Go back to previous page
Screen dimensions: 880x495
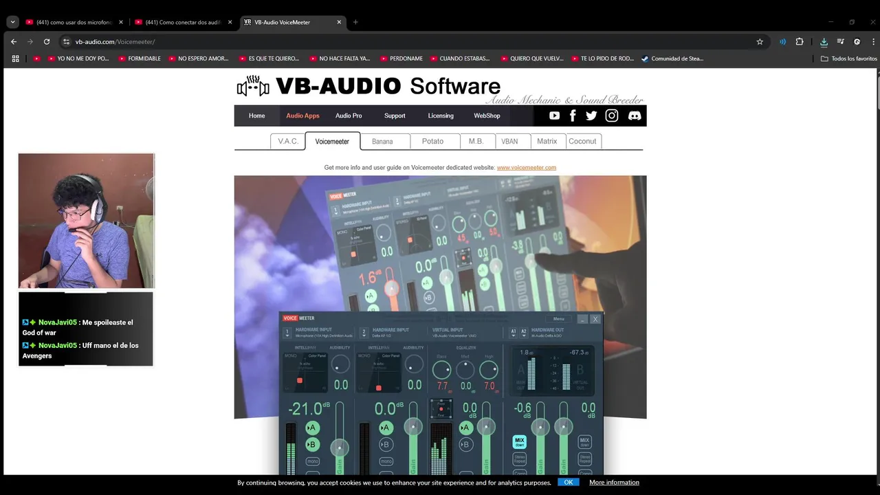[x=14, y=41]
